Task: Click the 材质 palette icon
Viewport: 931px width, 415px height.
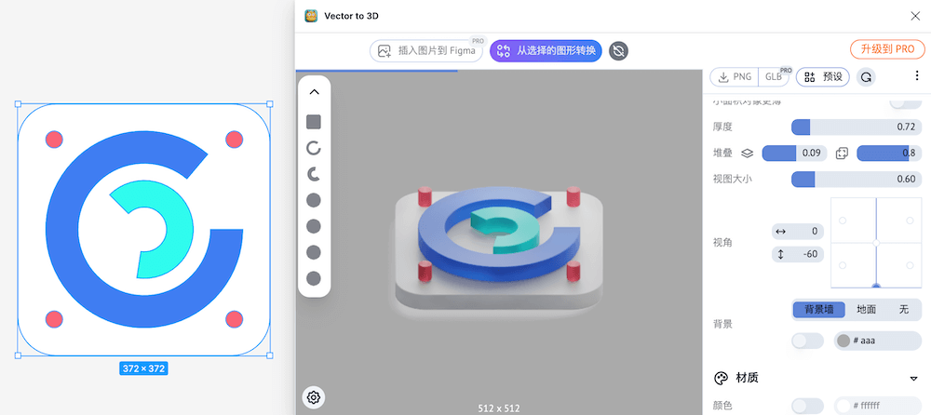Action: click(x=721, y=378)
